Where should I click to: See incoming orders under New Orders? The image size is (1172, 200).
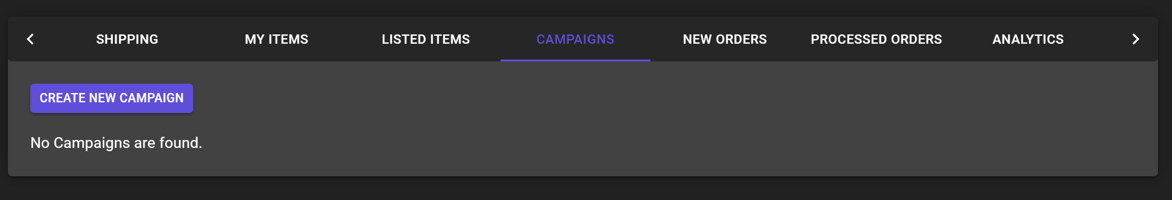coord(724,39)
